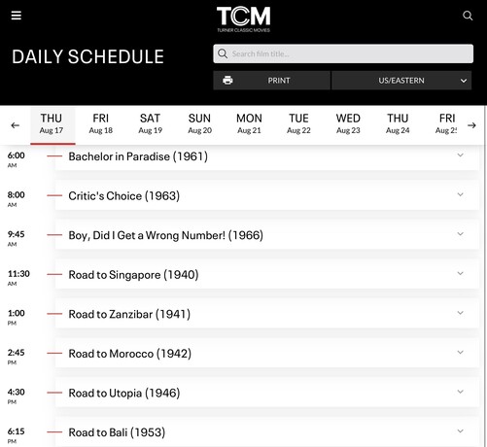Click the printer icon
This screenshot has width=487, height=447.
(x=227, y=81)
